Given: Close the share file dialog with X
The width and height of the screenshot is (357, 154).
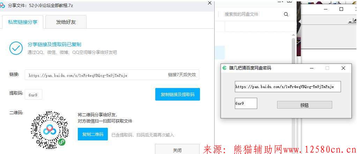Looking at the screenshot, I should [209, 3].
